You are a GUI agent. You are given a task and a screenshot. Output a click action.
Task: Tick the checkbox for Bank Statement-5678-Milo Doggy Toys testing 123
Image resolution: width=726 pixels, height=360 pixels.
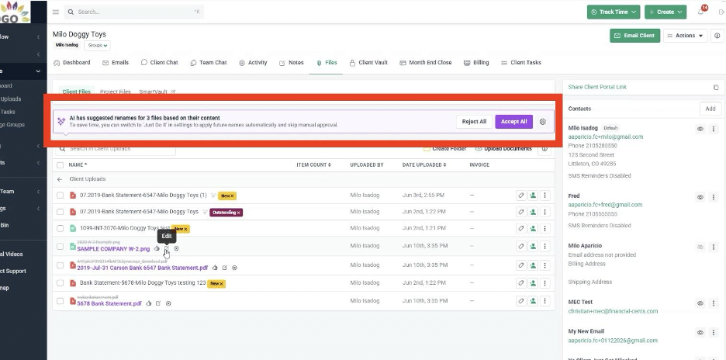60,283
